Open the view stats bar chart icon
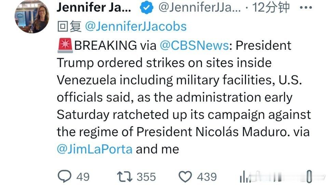Image resolution: width=328 pixels, height=185 pixels. tap(245, 176)
